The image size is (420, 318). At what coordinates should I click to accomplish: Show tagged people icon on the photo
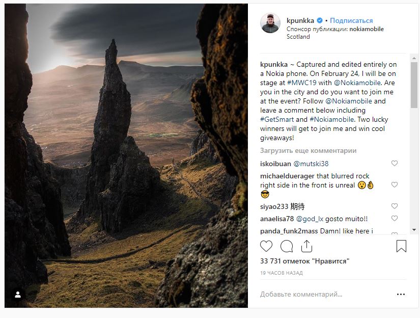click(x=18, y=295)
